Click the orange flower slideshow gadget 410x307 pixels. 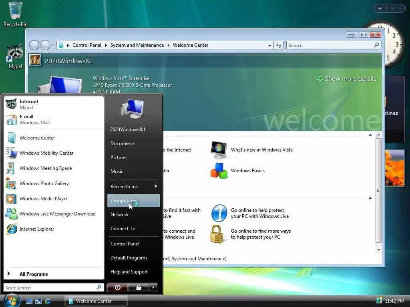pos(394,168)
